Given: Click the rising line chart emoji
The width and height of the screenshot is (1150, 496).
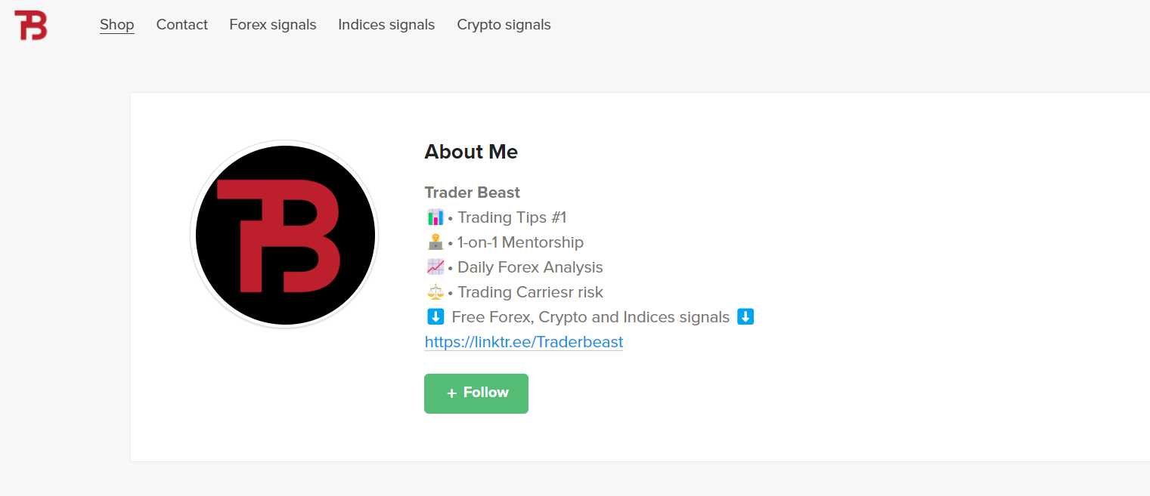Looking at the screenshot, I should point(435,267).
